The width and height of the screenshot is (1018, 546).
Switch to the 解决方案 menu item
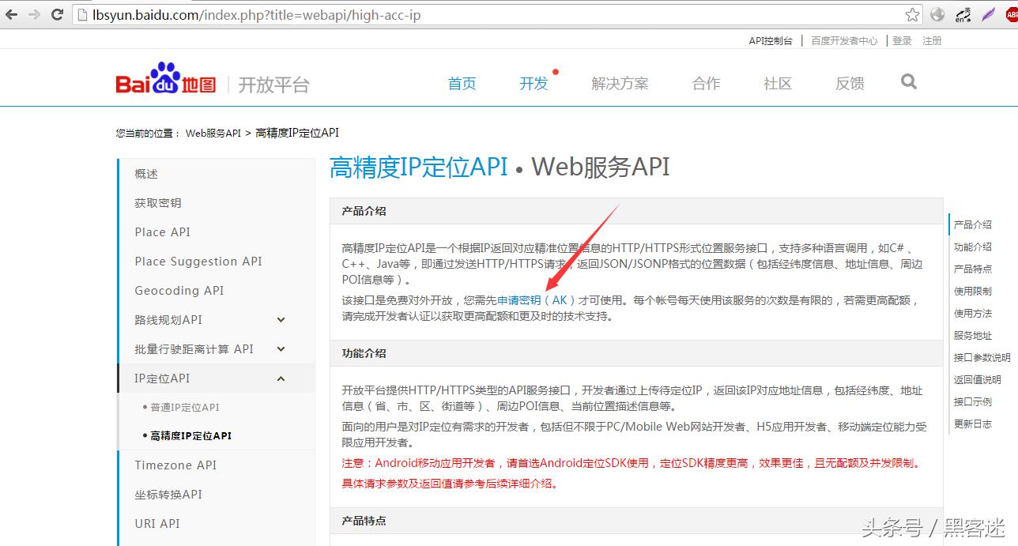click(x=620, y=82)
